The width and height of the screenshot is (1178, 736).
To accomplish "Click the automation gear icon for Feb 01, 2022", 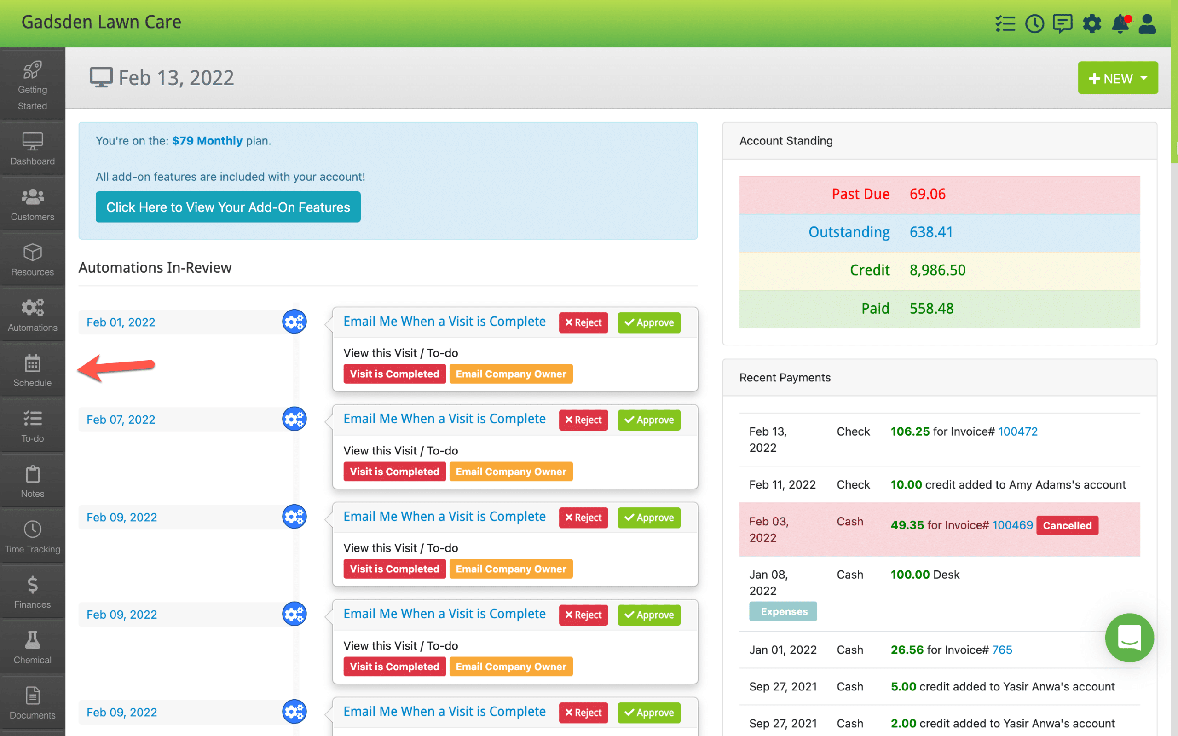I will click(x=294, y=322).
